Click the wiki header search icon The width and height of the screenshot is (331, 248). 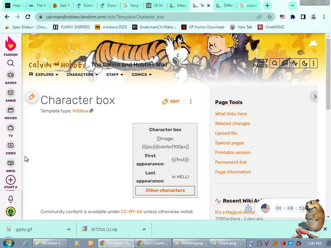click(x=275, y=63)
